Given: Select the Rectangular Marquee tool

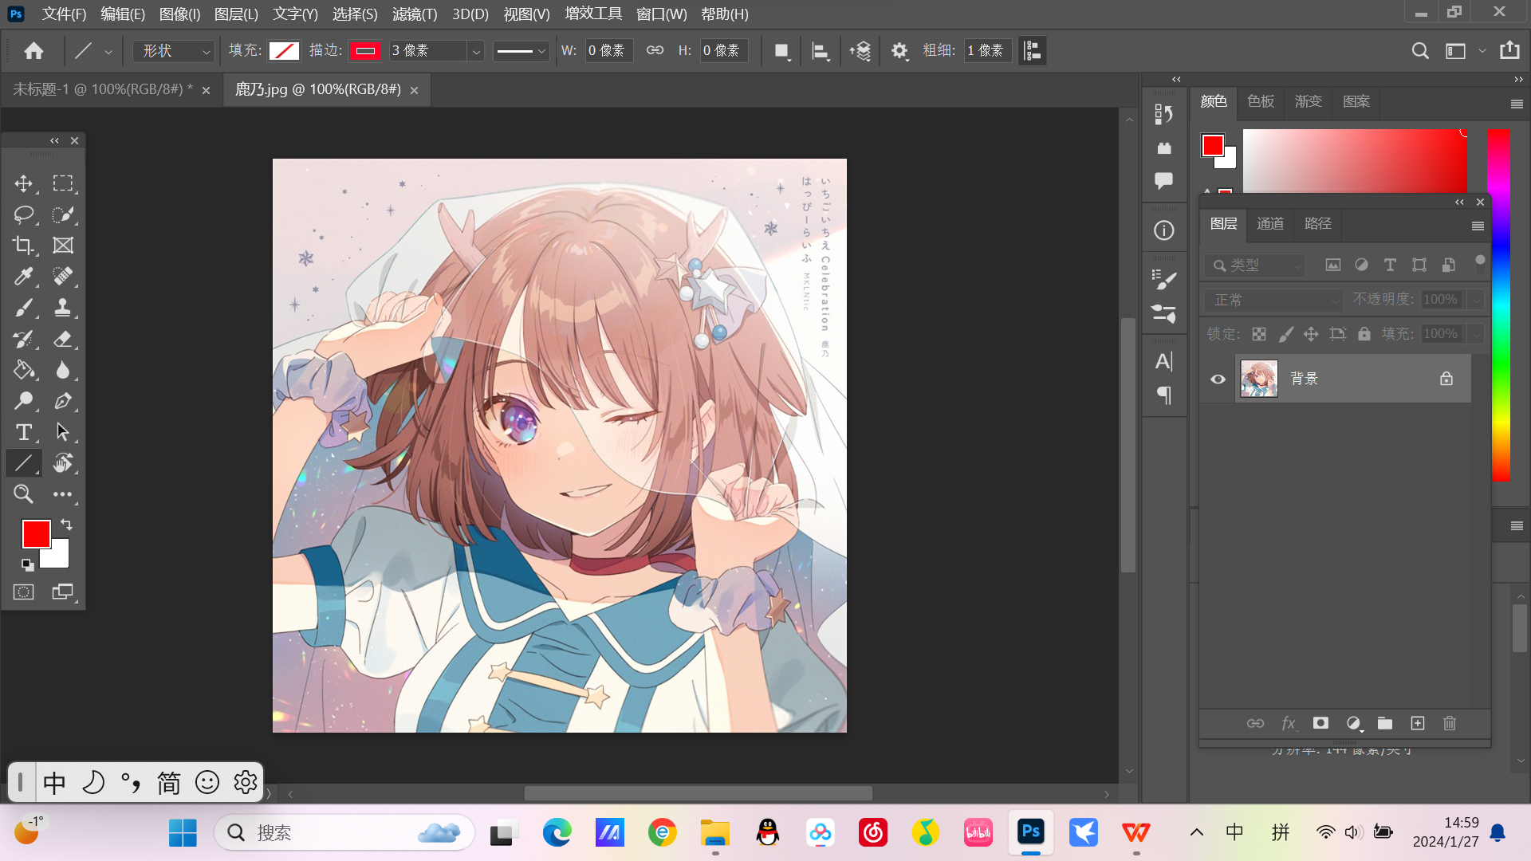Looking at the screenshot, I should pos(63,183).
